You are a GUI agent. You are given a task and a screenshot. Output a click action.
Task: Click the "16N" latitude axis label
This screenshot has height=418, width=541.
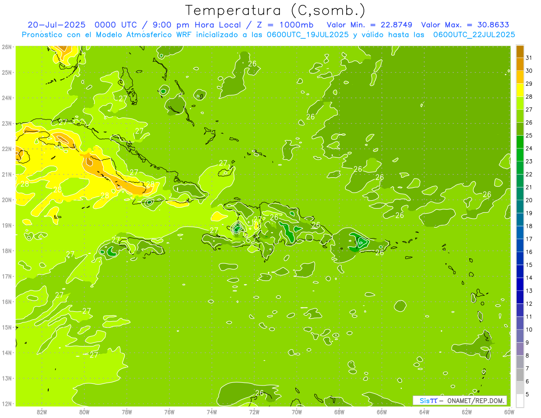[6, 302]
